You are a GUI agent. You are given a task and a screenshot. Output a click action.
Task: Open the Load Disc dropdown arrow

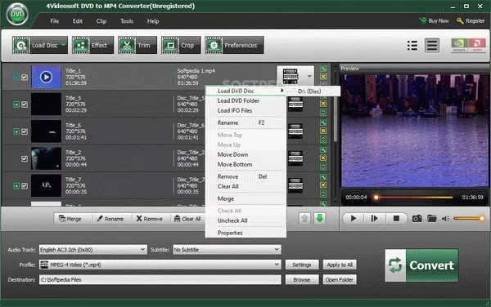[64, 45]
